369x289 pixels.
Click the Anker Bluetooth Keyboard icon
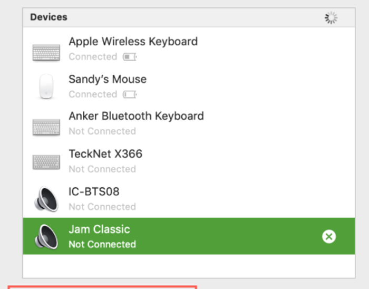click(x=46, y=127)
